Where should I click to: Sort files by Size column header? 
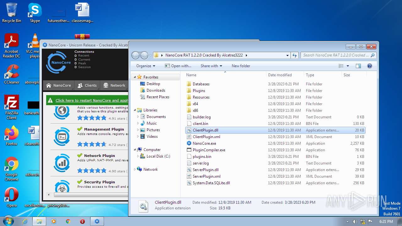pos(354,75)
